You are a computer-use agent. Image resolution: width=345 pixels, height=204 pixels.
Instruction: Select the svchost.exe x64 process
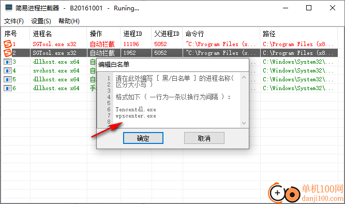tap(56, 70)
